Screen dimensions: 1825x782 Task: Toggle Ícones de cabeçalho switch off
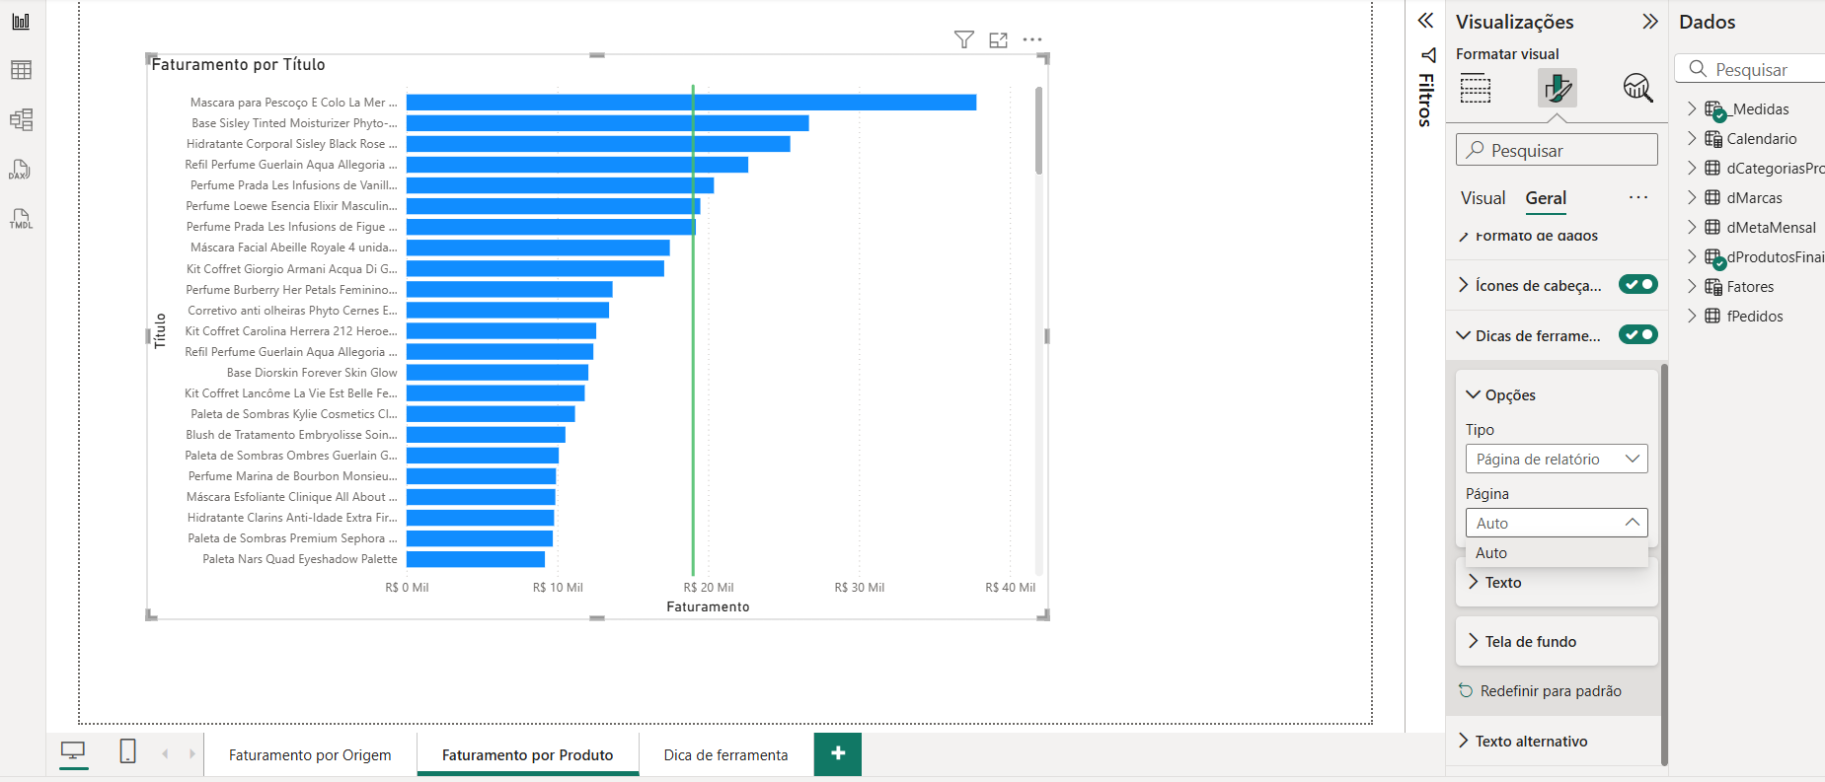coord(1638,284)
